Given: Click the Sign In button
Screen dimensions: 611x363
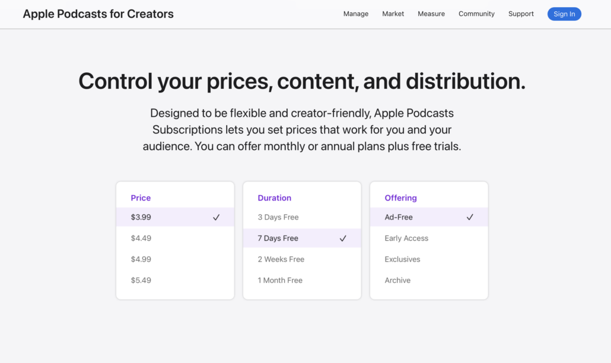Looking at the screenshot, I should click(564, 14).
